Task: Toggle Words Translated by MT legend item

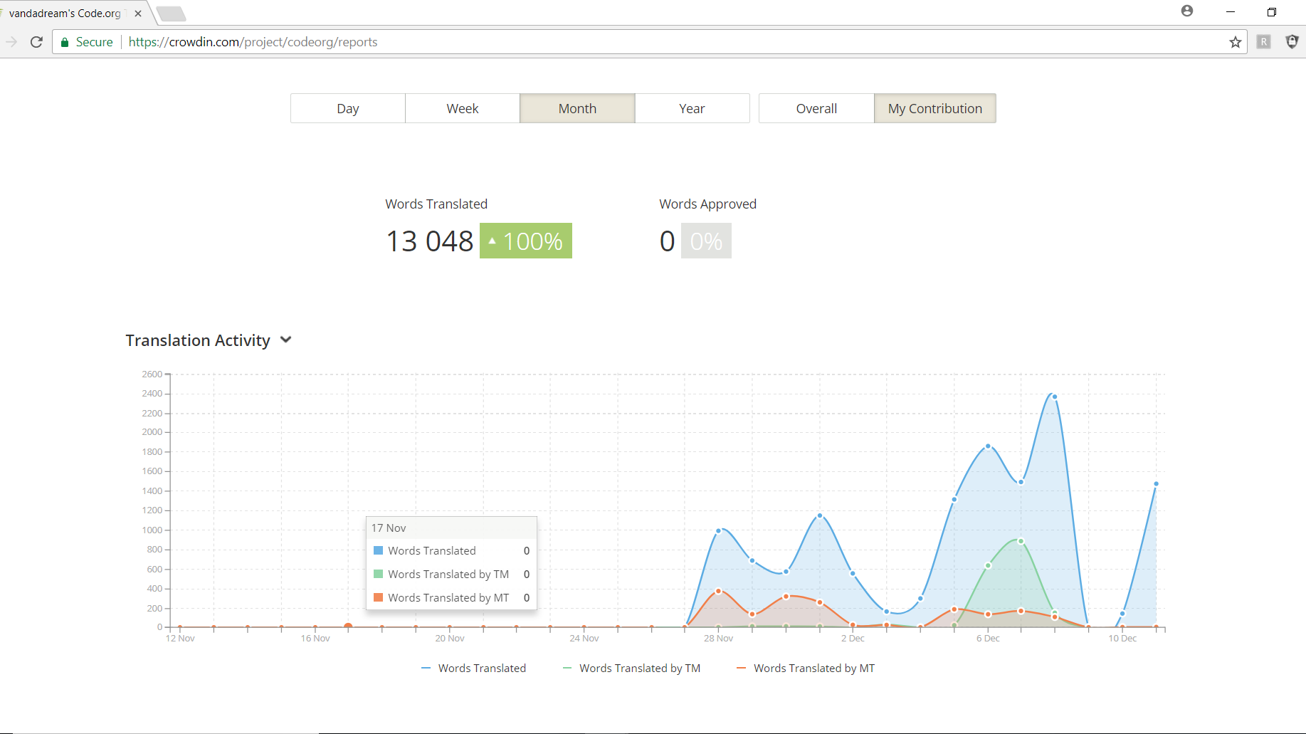Action: click(x=806, y=668)
